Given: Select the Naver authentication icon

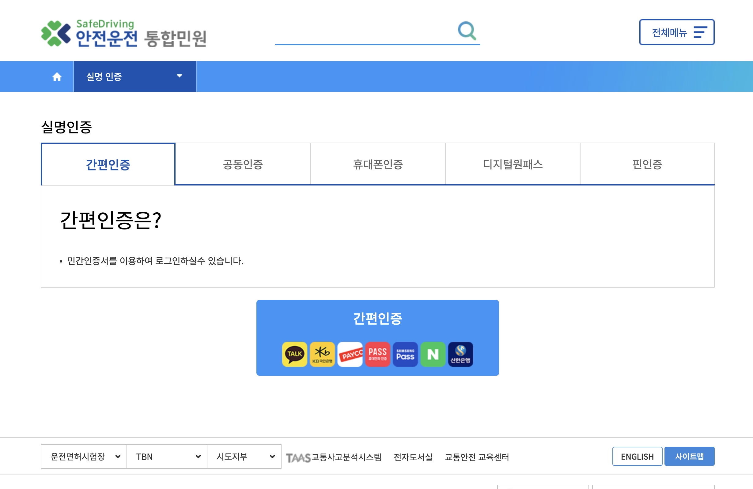Looking at the screenshot, I should [x=433, y=354].
